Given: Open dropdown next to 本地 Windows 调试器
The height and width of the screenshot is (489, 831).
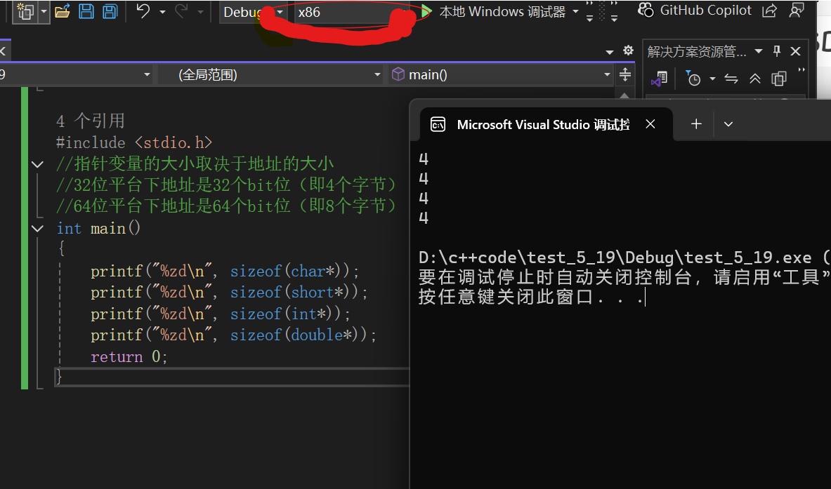Looking at the screenshot, I should 575,11.
